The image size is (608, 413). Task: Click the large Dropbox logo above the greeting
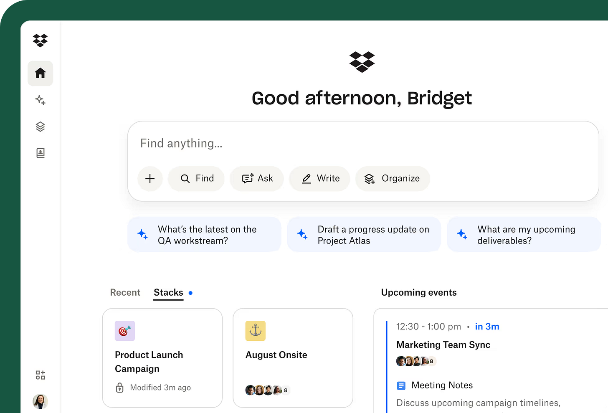tap(362, 62)
